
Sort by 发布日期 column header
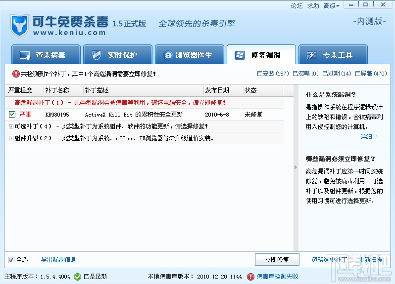223,90
